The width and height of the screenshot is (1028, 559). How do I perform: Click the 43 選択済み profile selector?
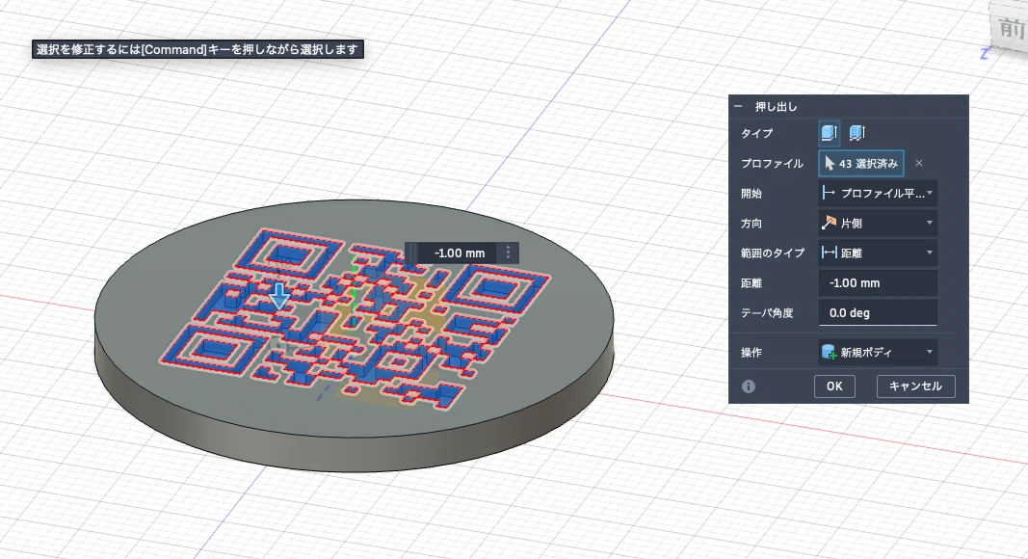(860, 164)
